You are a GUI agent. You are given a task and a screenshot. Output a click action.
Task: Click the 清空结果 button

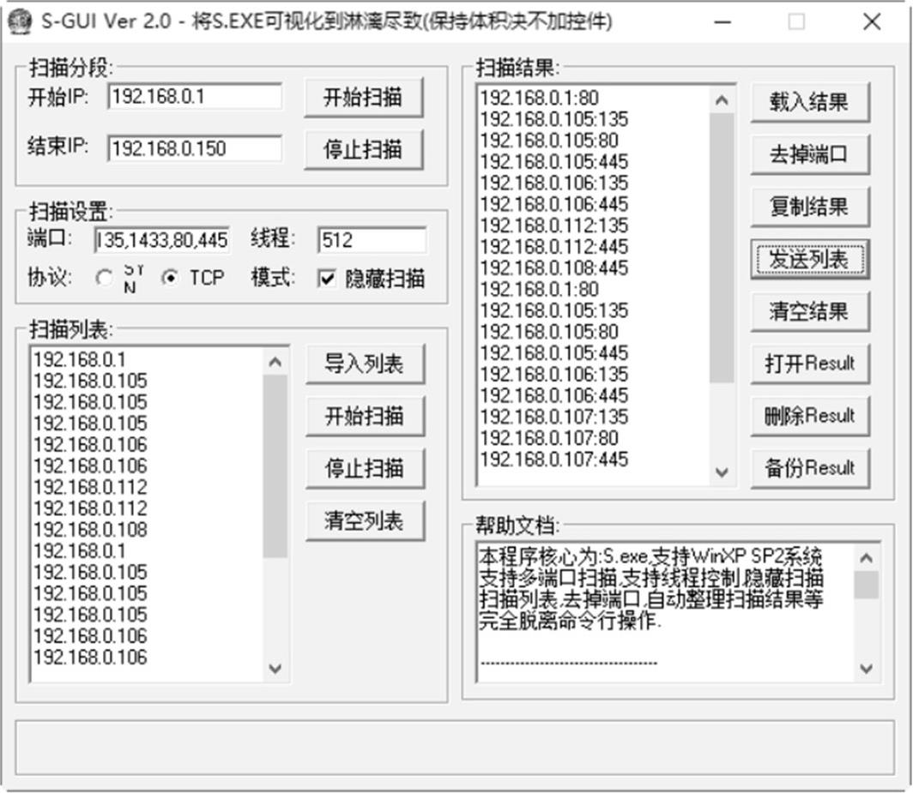click(810, 311)
